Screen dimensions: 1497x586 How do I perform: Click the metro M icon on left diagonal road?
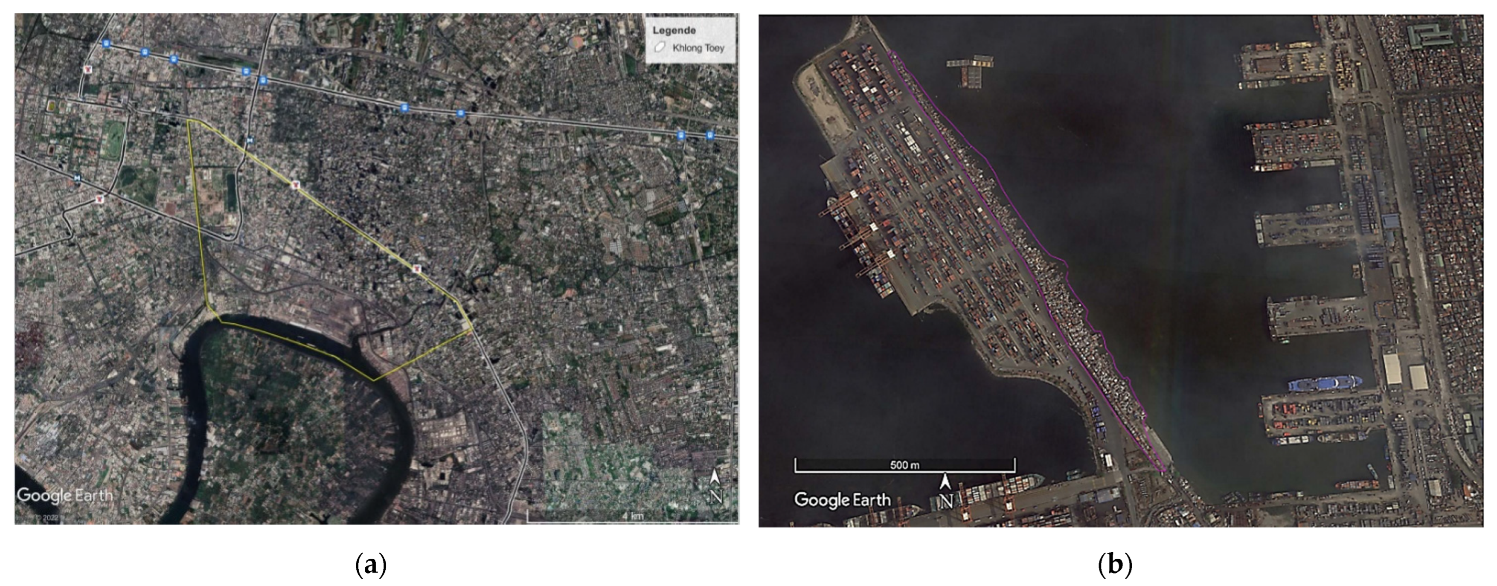(x=77, y=178)
